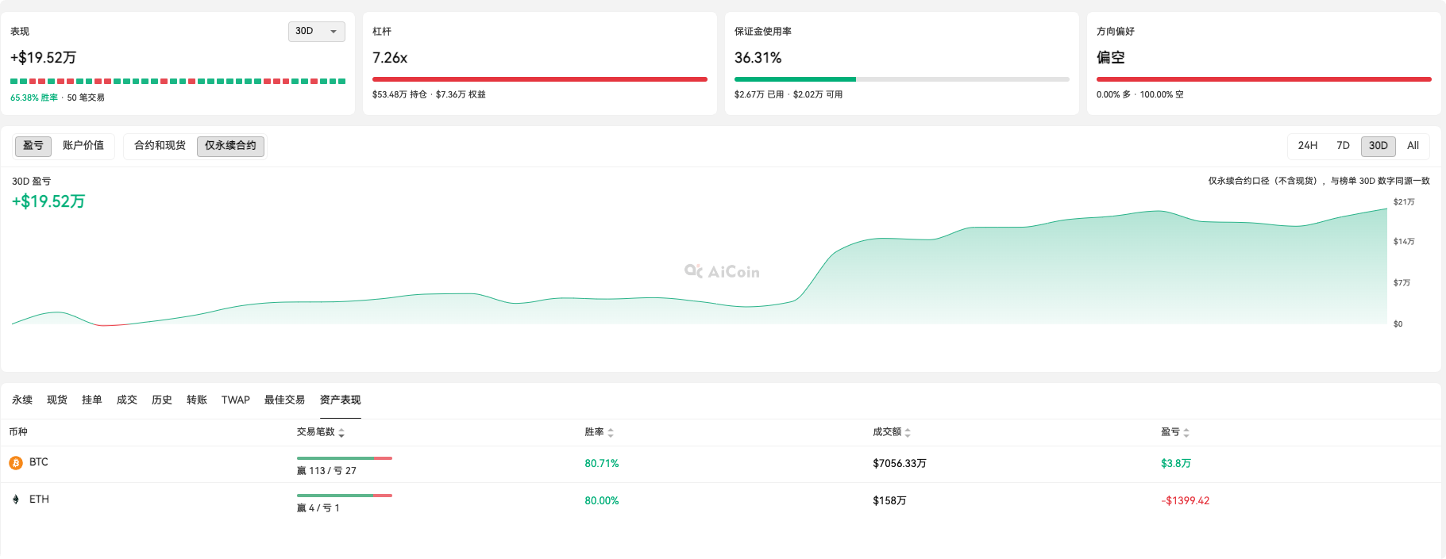Click the BTC coin name

[39, 462]
